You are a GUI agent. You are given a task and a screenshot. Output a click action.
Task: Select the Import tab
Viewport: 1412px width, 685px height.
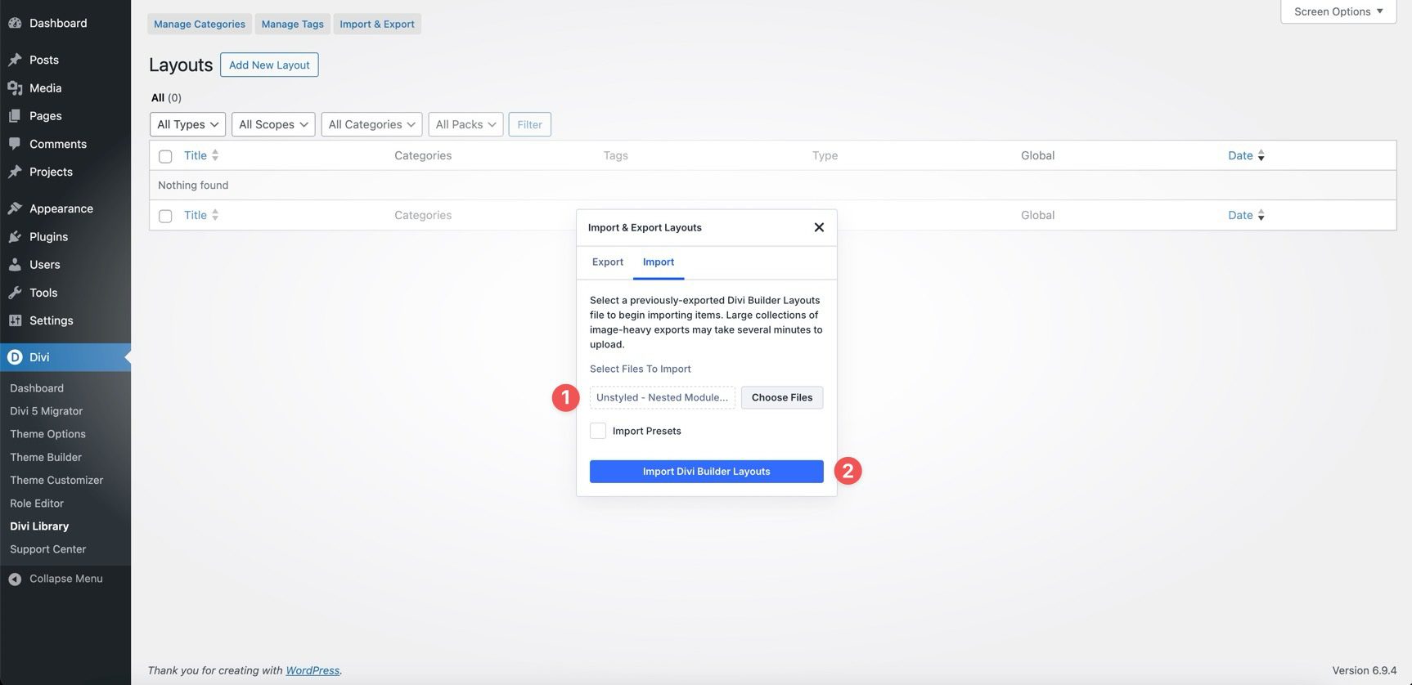pyautogui.click(x=659, y=262)
